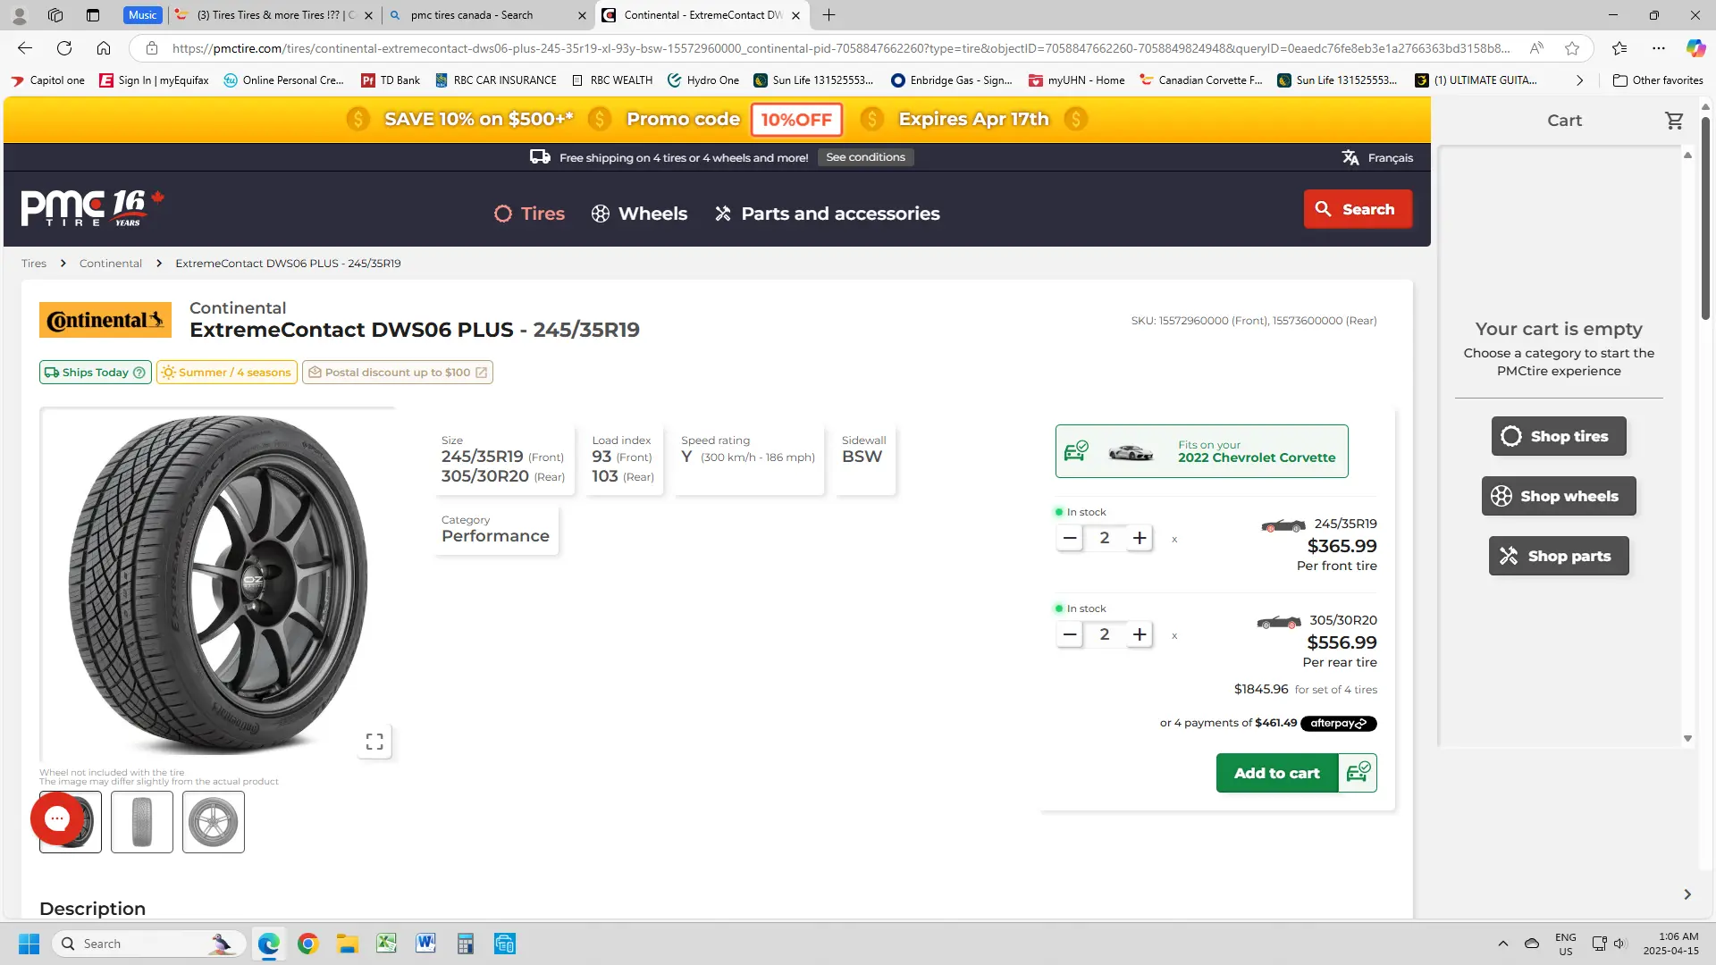Increase front tire quantity with plus button

[x=1140, y=538]
